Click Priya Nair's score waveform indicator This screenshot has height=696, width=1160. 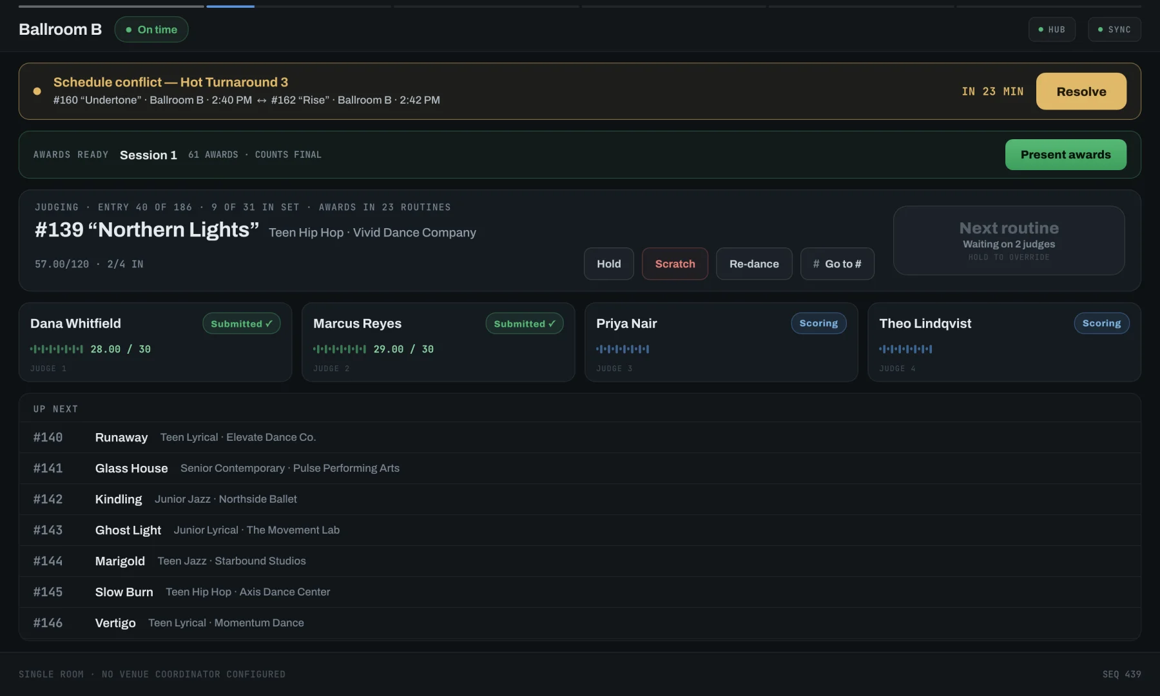(x=623, y=349)
